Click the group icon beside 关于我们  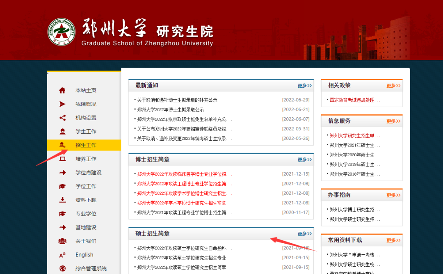click(62, 241)
